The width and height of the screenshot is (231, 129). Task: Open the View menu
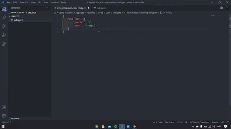[x=33, y=3]
